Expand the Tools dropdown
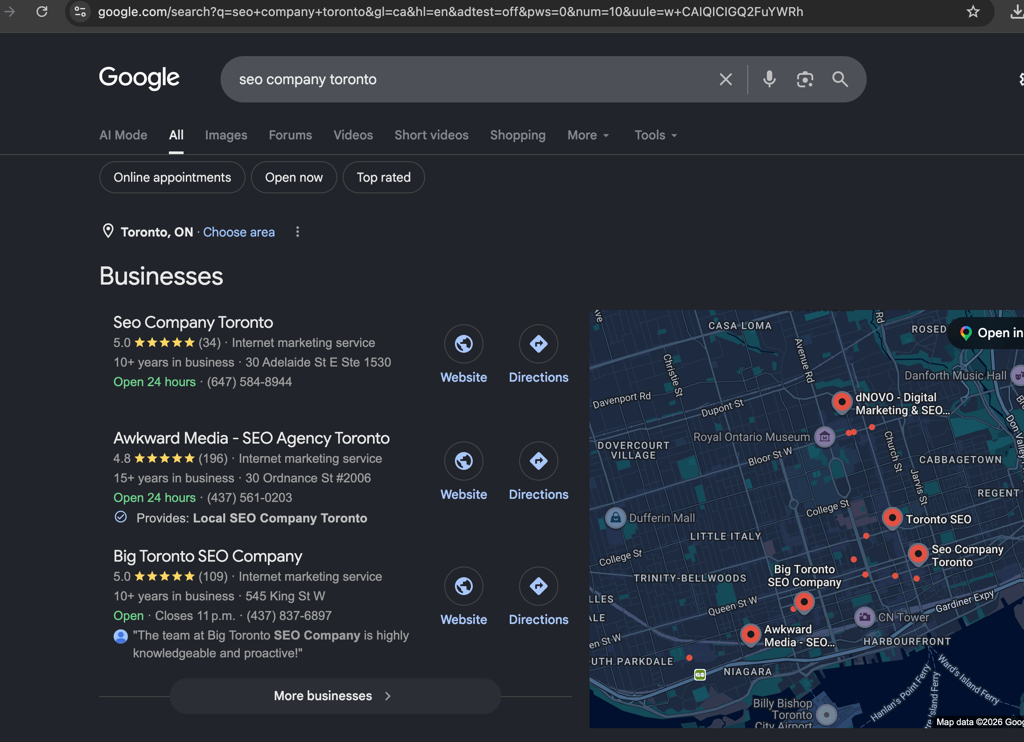 pos(655,135)
